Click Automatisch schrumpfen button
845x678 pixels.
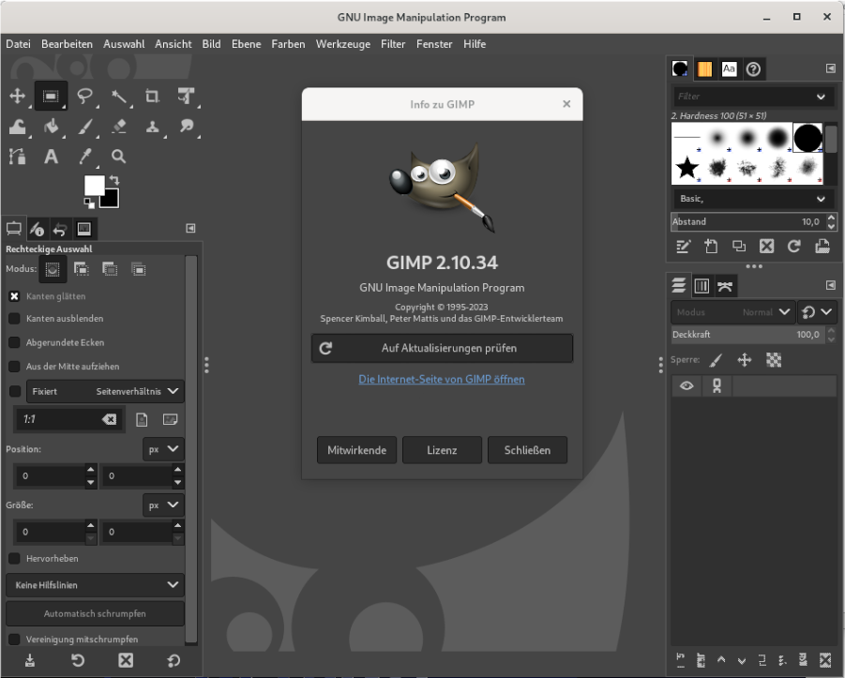pyautogui.click(x=95, y=613)
